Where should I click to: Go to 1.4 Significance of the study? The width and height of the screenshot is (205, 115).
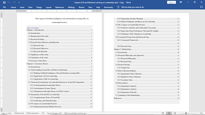(x=60, y=54)
